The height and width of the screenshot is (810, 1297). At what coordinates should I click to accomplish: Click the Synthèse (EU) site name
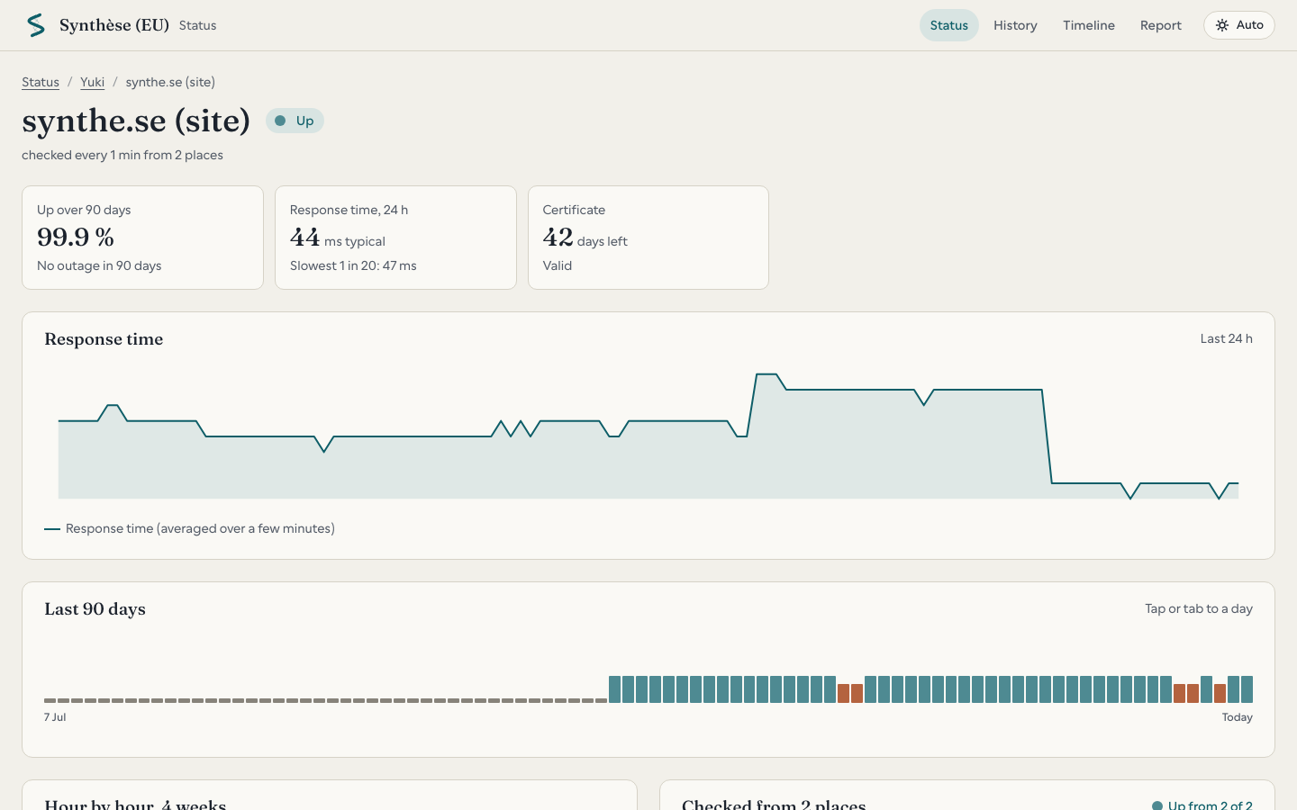click(x=114, y=25)
